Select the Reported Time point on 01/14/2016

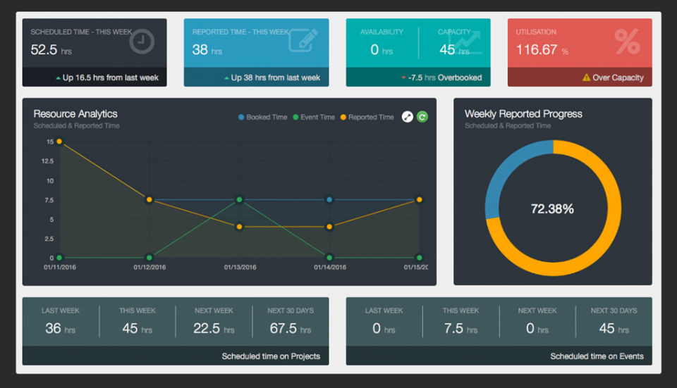(329, 227)
